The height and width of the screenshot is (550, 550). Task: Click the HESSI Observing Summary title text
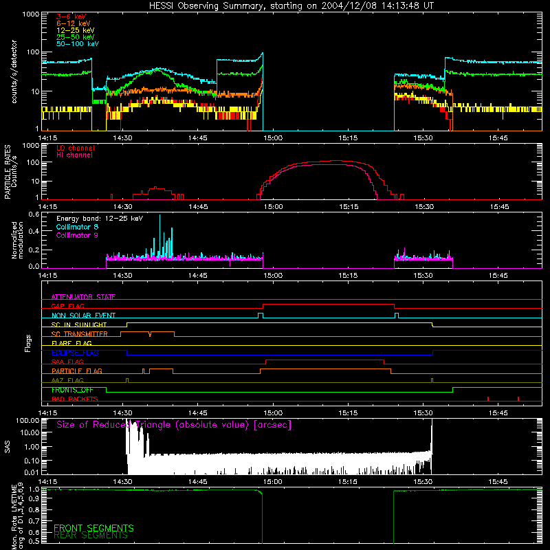[291, 6]
